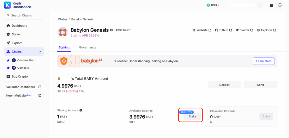Screen dimensions: 289x138
Task: Click the Twitter bird icon
Action: (237, 30)
